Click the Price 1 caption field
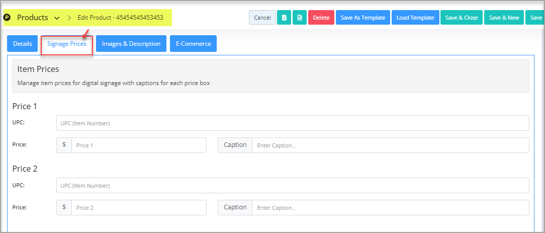545x233 pixels. 390,145
